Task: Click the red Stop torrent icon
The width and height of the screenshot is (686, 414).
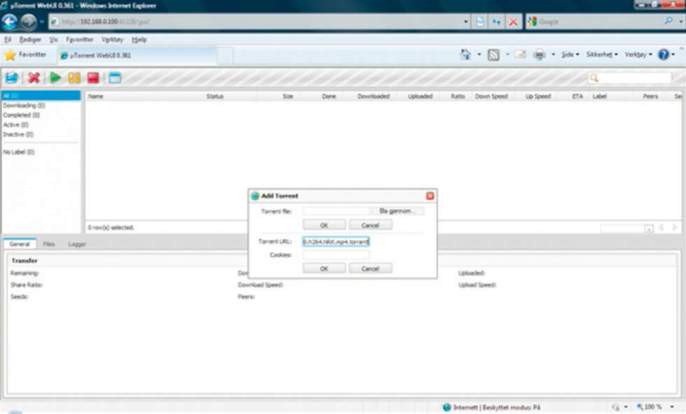Action: pos(93,78)
